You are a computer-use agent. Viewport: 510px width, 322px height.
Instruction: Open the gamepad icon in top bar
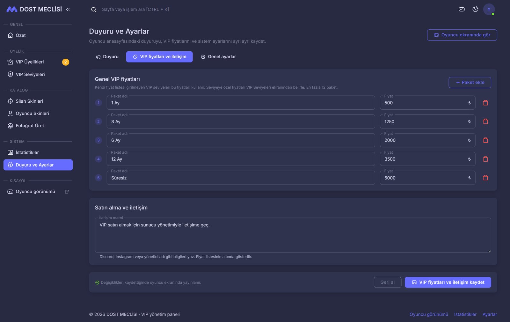coord(462,9)
